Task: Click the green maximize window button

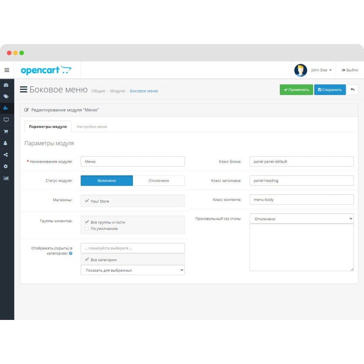Action: pos(21,53)
